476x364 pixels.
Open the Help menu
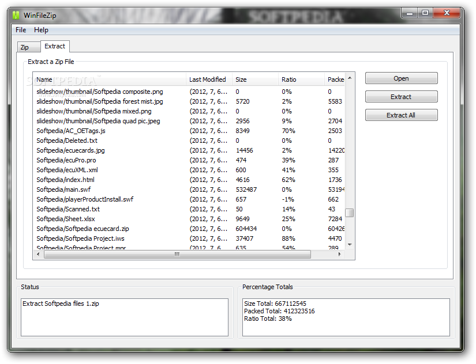(x=41, y=30)
